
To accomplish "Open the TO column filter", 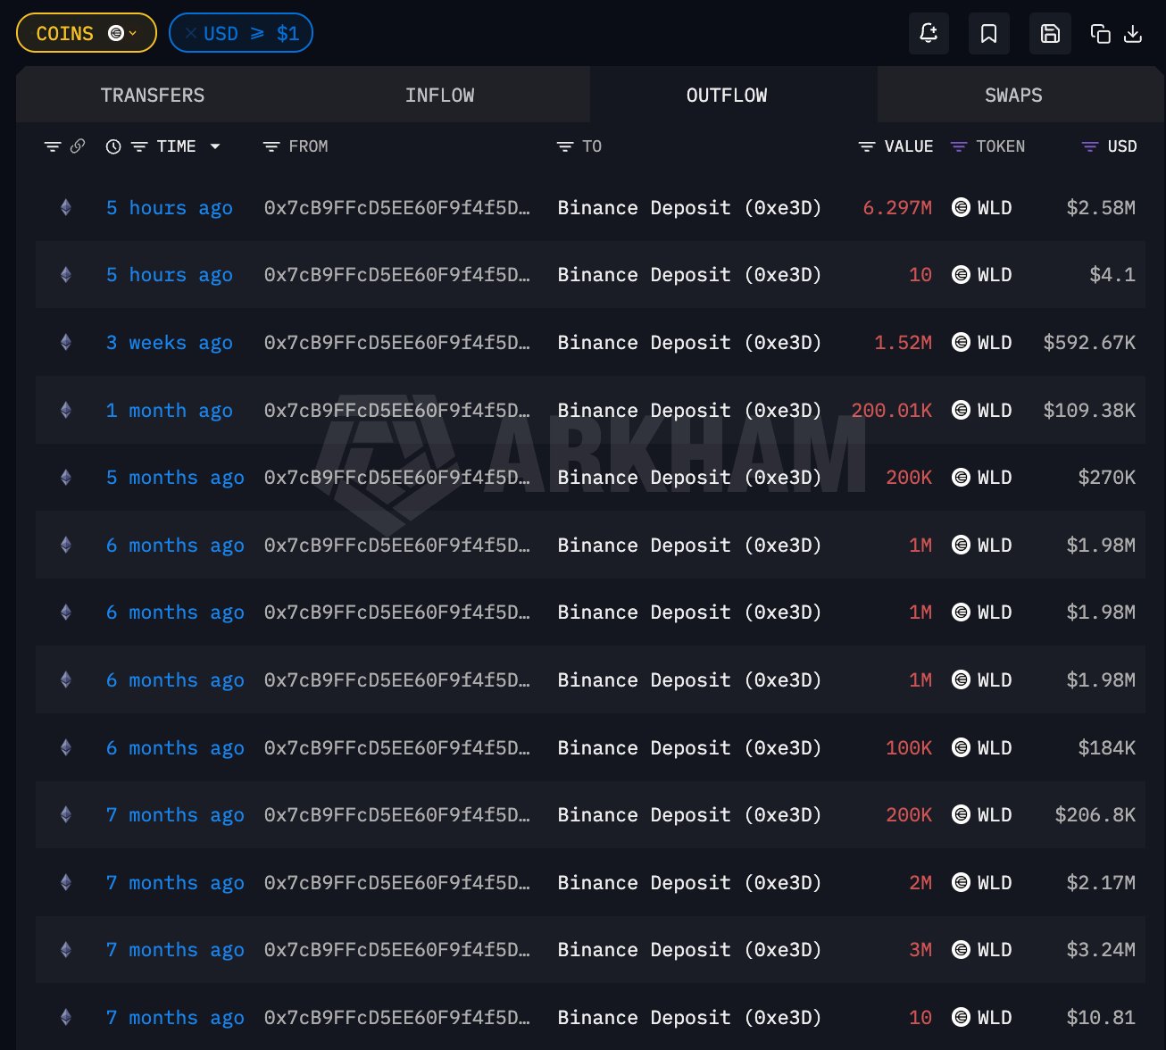I will pyautogui.click(x=565, y=146).
